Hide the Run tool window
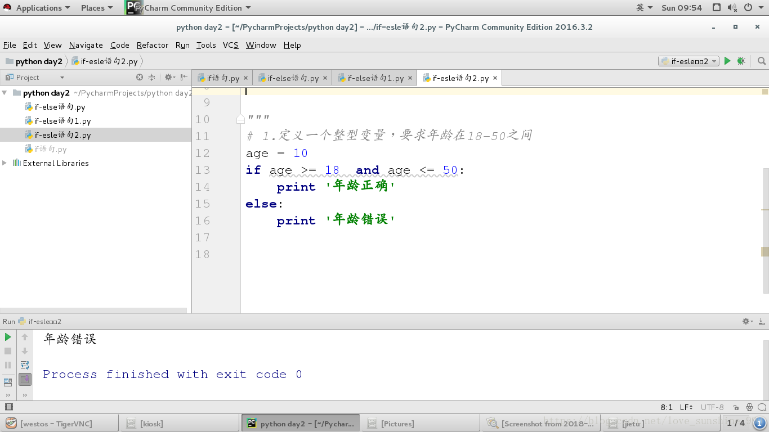Viewport: 769px width, 432px height. point(761,321)
